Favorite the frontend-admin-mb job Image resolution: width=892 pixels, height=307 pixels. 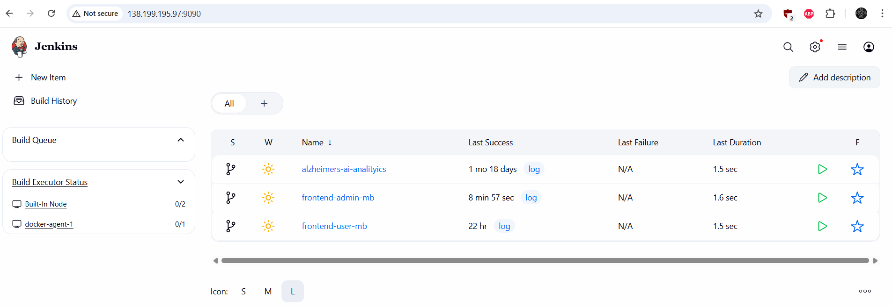(857, 198)
